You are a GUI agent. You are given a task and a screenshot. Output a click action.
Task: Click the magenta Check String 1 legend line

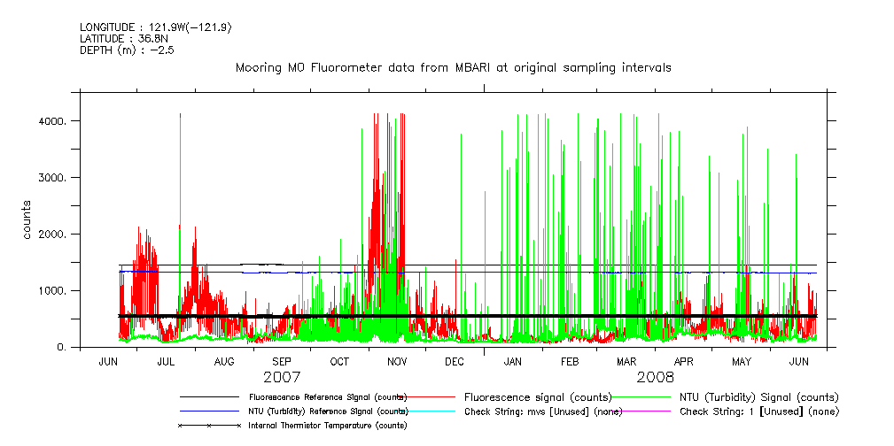point(643,411)
